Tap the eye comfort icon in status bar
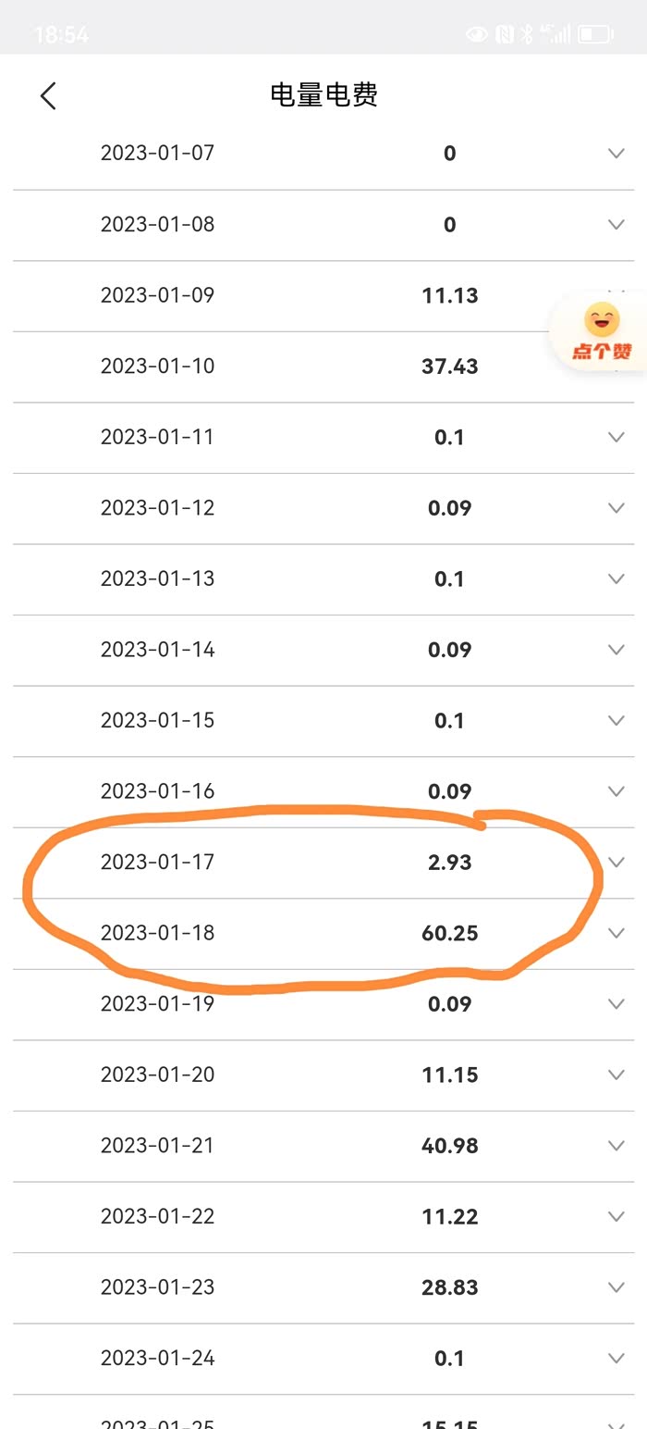The height and width of the screenshot is (1429, 647). pos(477,35)
